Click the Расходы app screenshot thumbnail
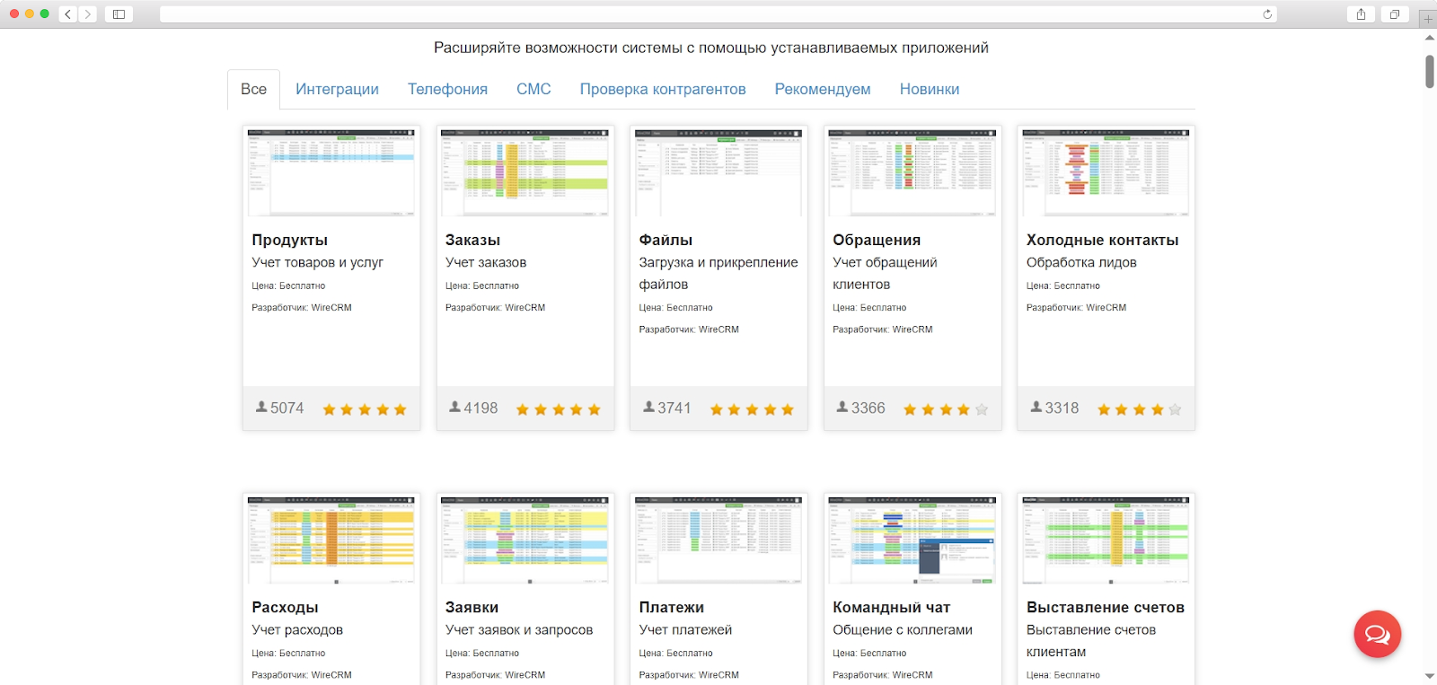The height and width of the screenshot is (685, 1437). [331, 540]
